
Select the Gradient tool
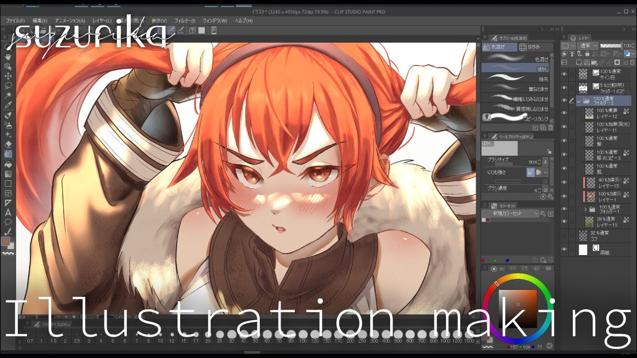(8, 174)
